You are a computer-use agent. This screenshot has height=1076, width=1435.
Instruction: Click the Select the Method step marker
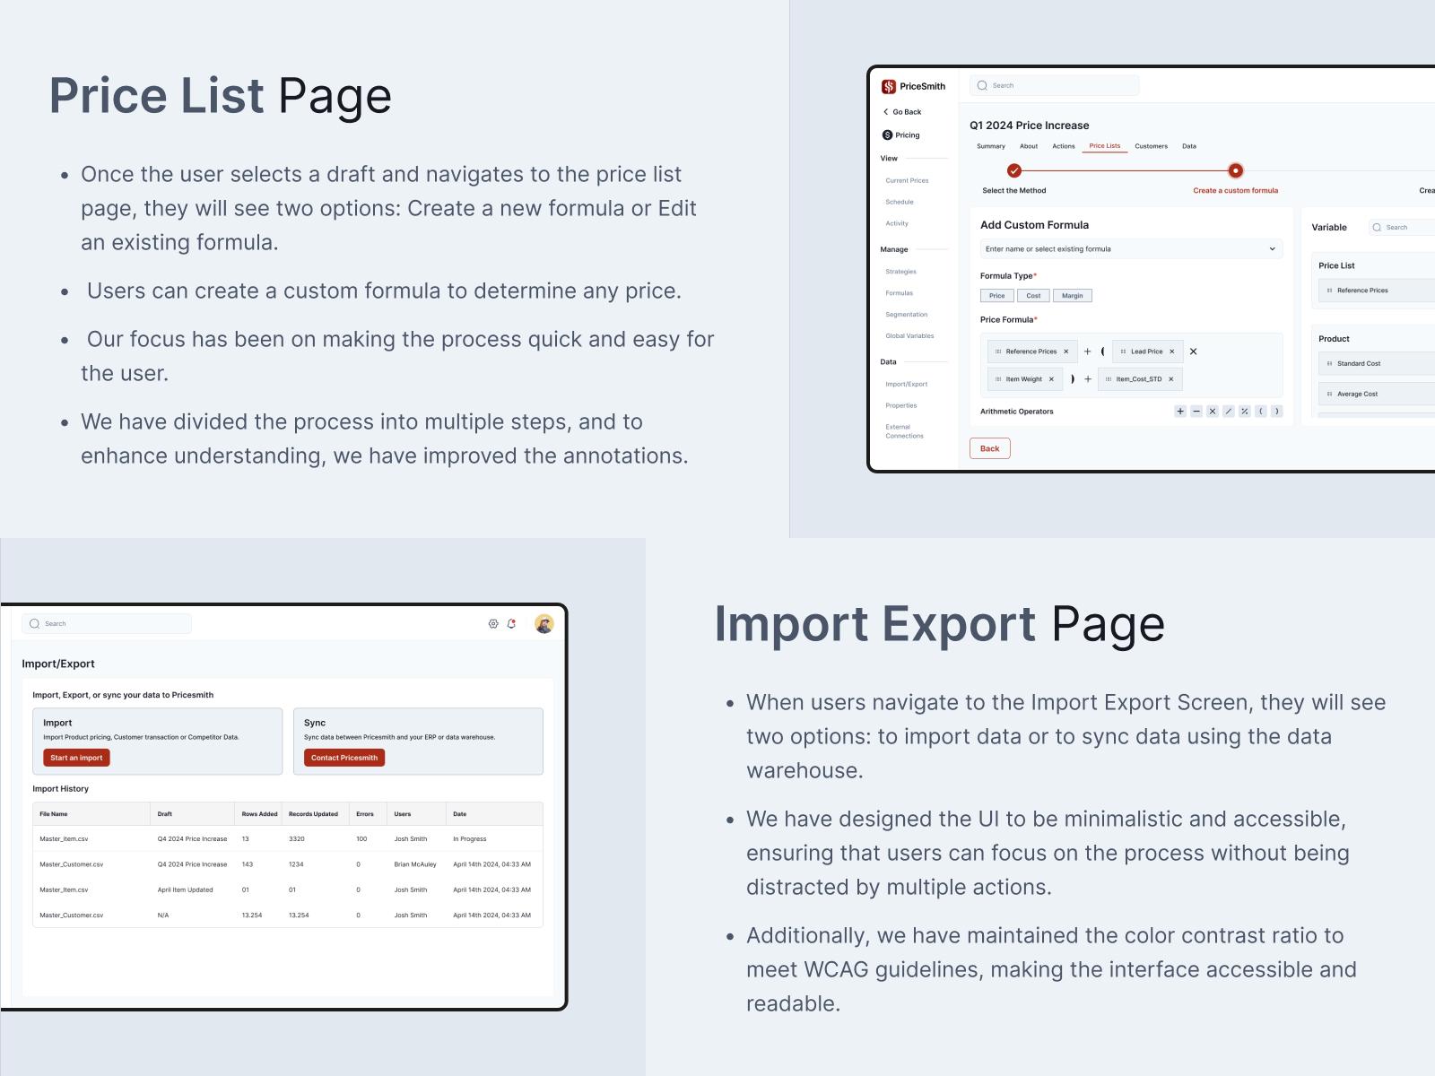[1014, 170]
